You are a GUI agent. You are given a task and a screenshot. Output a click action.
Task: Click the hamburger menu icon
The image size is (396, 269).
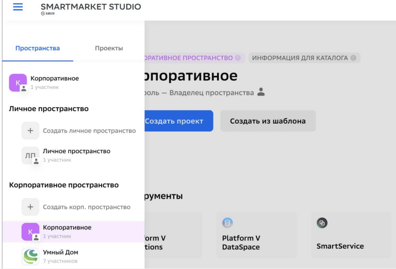(18, 7)
